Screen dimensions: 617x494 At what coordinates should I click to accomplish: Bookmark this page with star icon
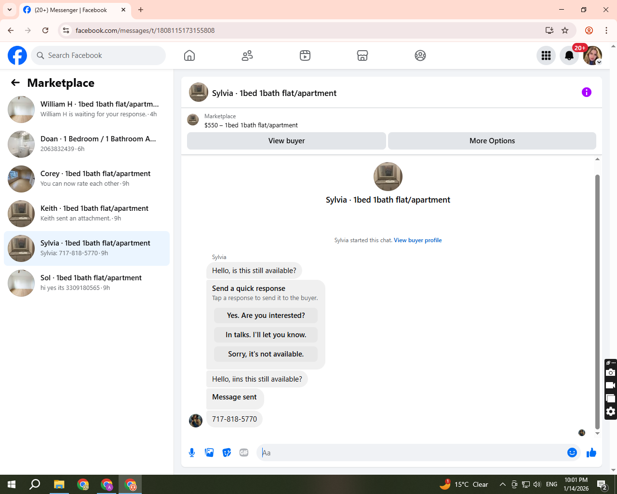click(565, 30)
